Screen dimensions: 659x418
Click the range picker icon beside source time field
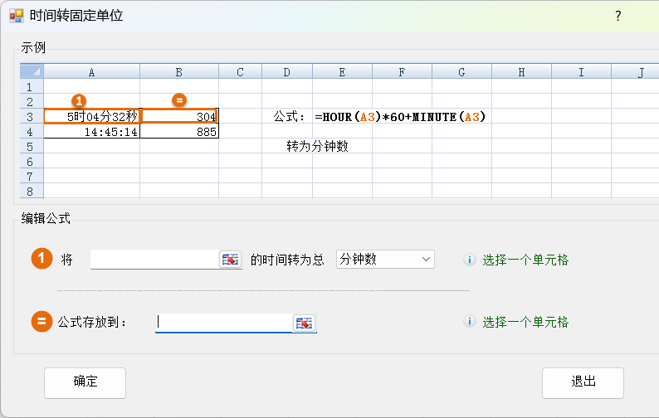pos(230,260)
